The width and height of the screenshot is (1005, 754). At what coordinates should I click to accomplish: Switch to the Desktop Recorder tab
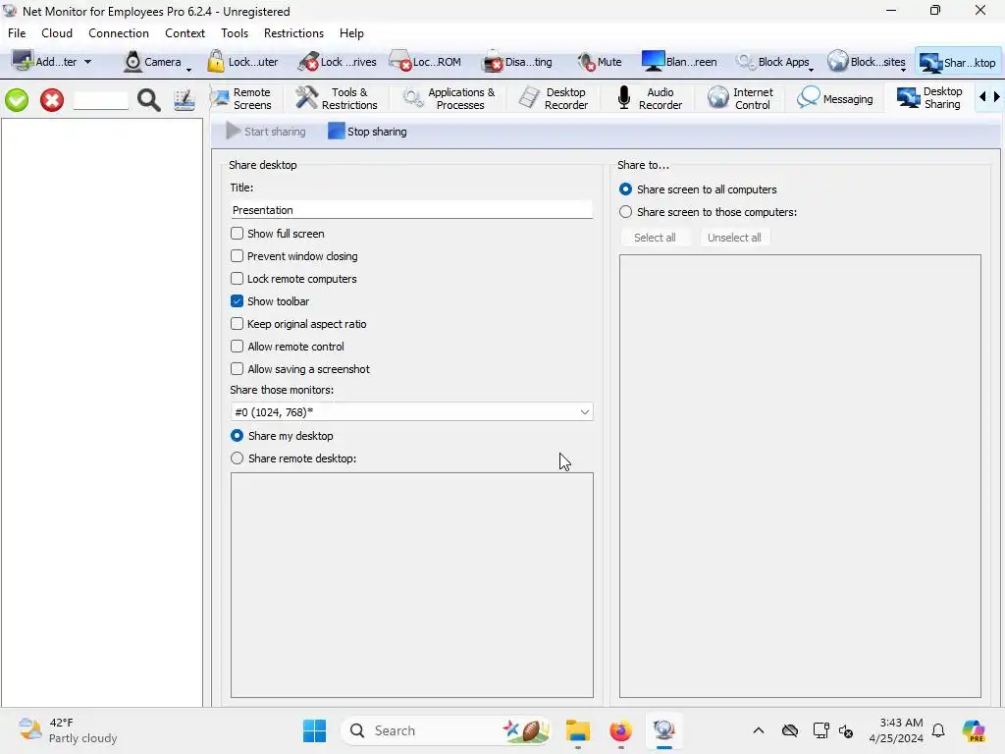[554, 99]
